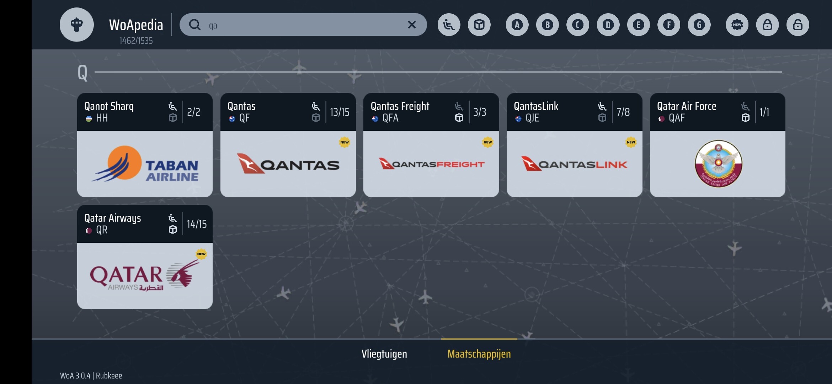The height and width of the screenshot is (384, 832).
Task: Toggle the cargo airlines filter
Action: coord(479,25)
